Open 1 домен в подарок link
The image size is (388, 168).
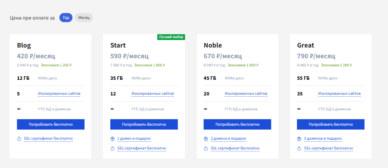point(134,139)
